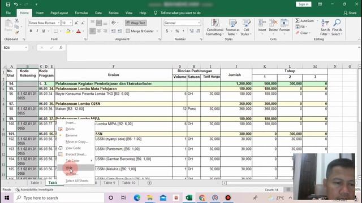
Task: Choose Hide in the context menu
Action: click(76, 167)
